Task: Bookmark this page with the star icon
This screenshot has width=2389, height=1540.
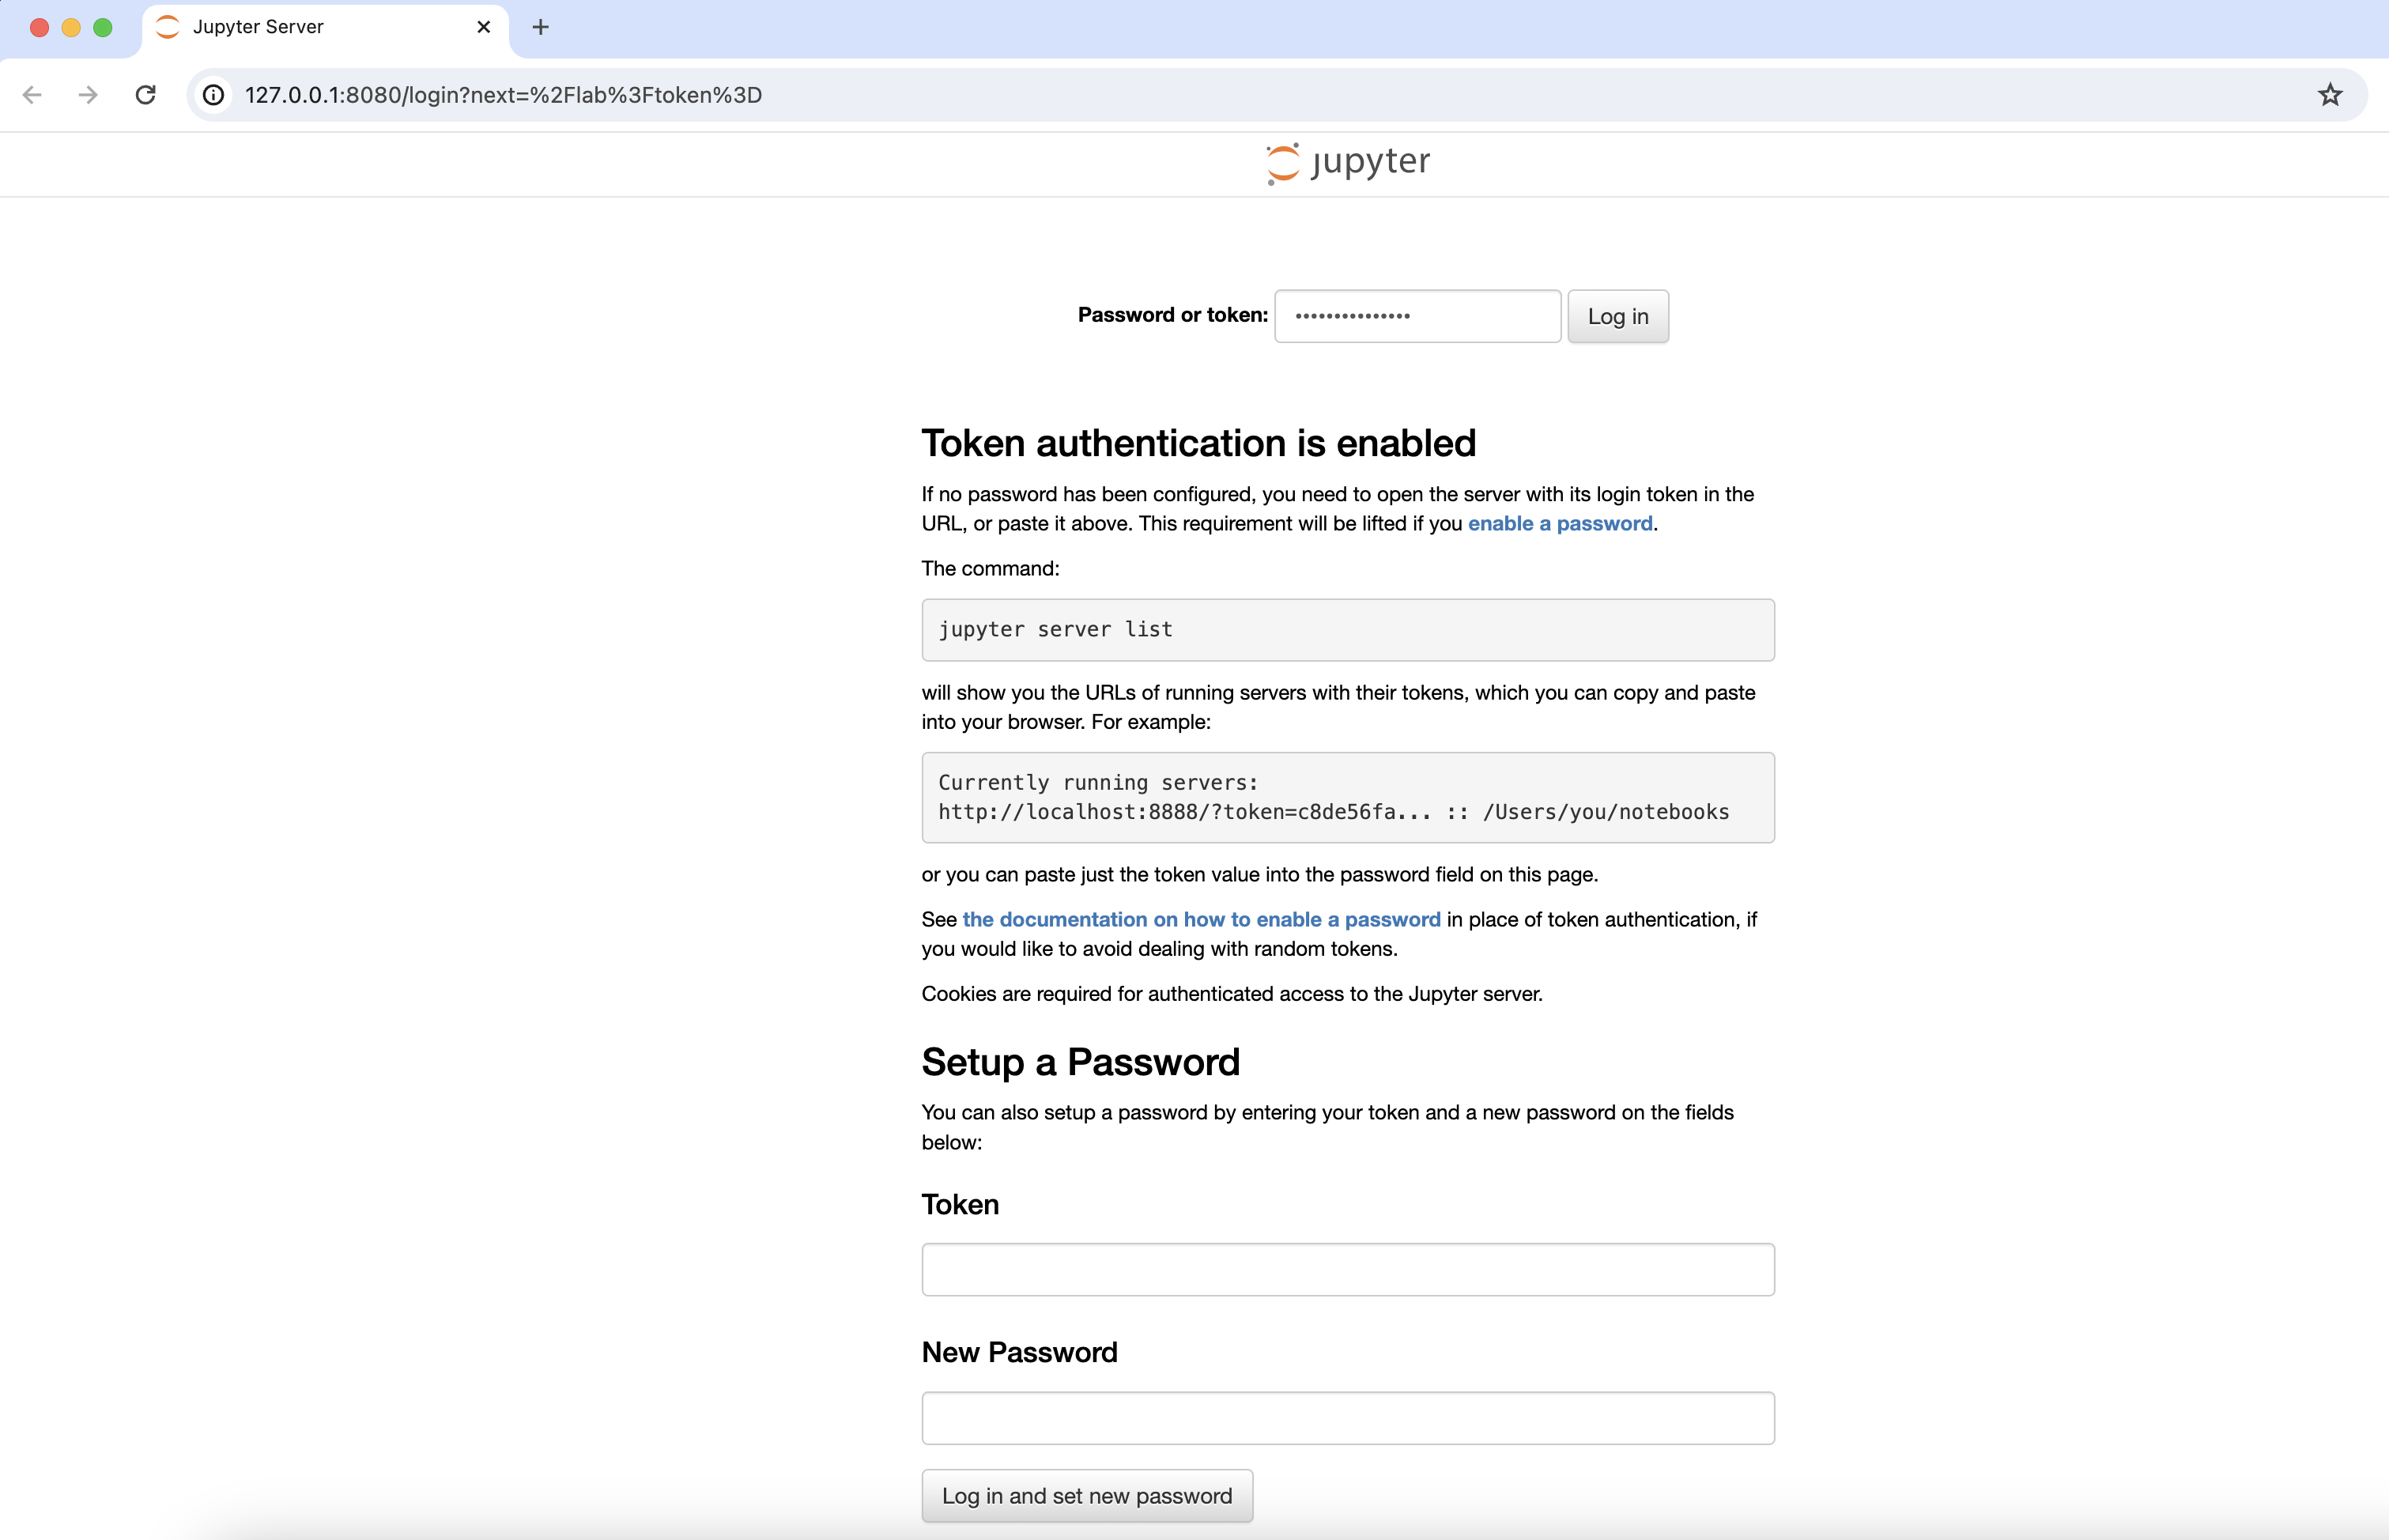Action: 2330,95
